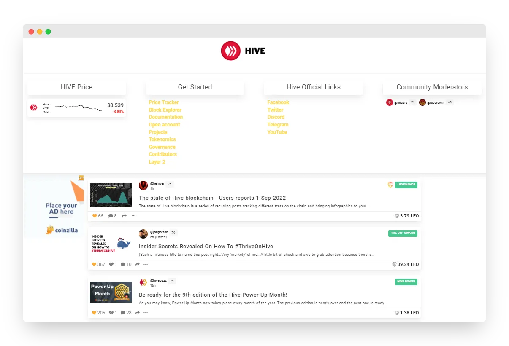Viewport: 509px width, 346px height.
Task: Open more options on the State of Hive post
Action: 134,216
